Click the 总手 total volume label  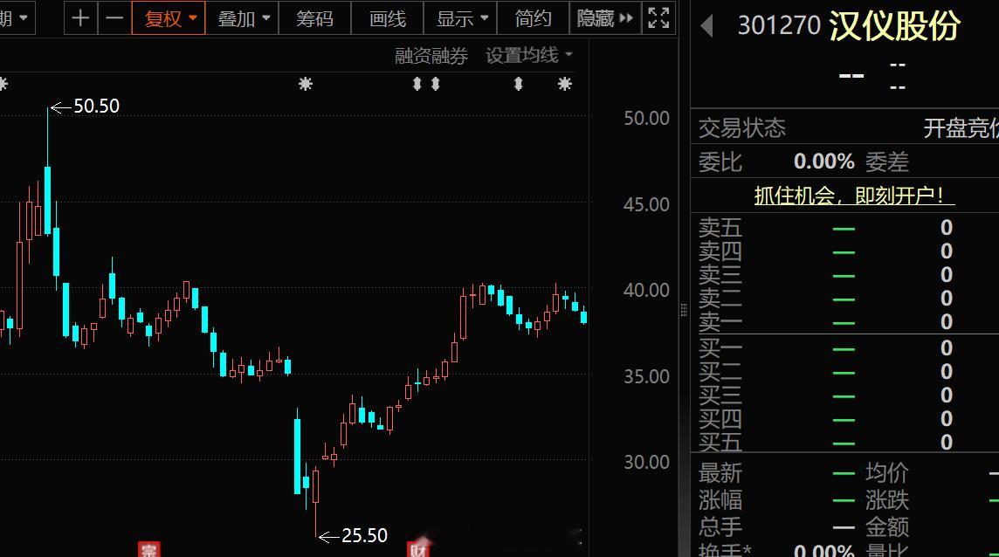(x=720, y=527)
